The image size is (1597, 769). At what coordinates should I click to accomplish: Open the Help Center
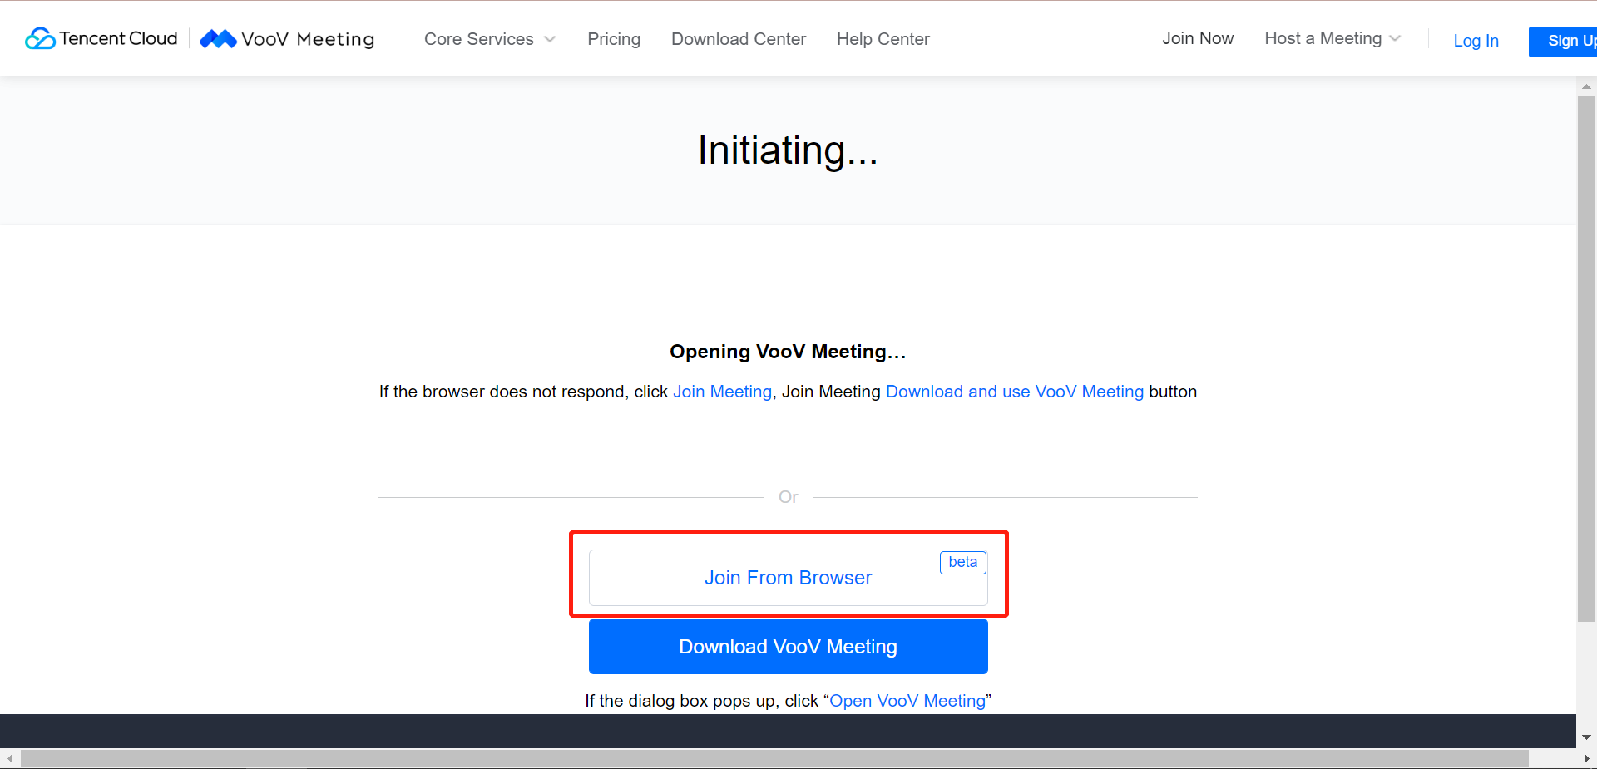pos(883,39)
